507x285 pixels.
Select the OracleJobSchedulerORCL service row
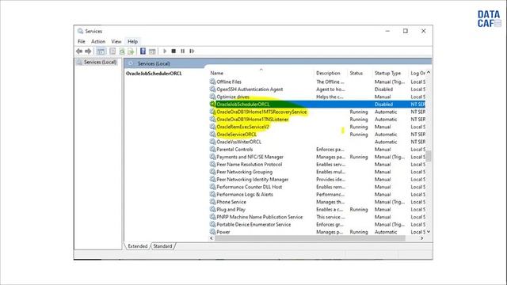(317, 104)
